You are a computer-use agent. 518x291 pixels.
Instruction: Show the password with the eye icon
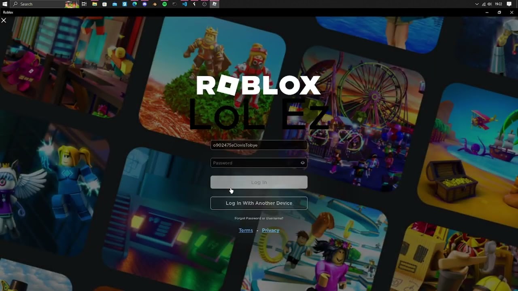[x=302, y=163]
